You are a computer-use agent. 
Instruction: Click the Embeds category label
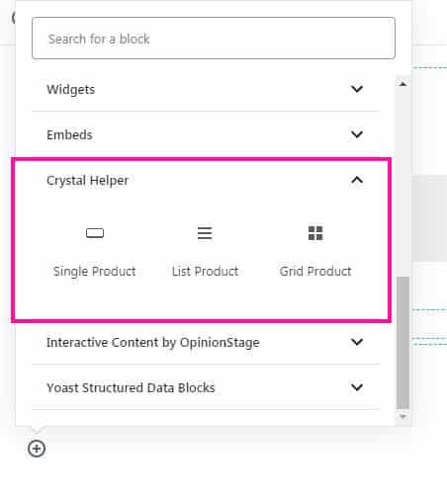(69, 134)
